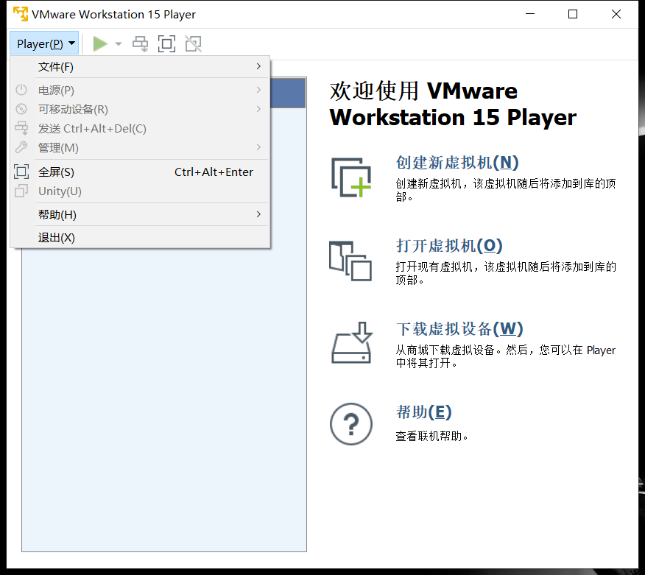The image size is (645, 575).
Task: Open the Player(P) menu
Action: [x=43, y=43]
